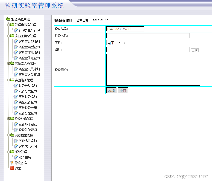Image resolution: width=212 pixels, height=181 pixels.
Task: Click the page icon beside 实验室信息查询
Action: pos(16,58)
